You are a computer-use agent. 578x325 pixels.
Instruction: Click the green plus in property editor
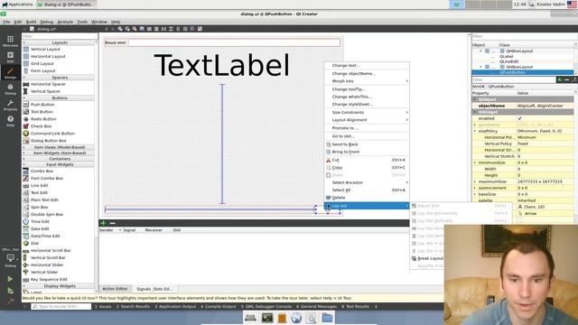[560, 79]
